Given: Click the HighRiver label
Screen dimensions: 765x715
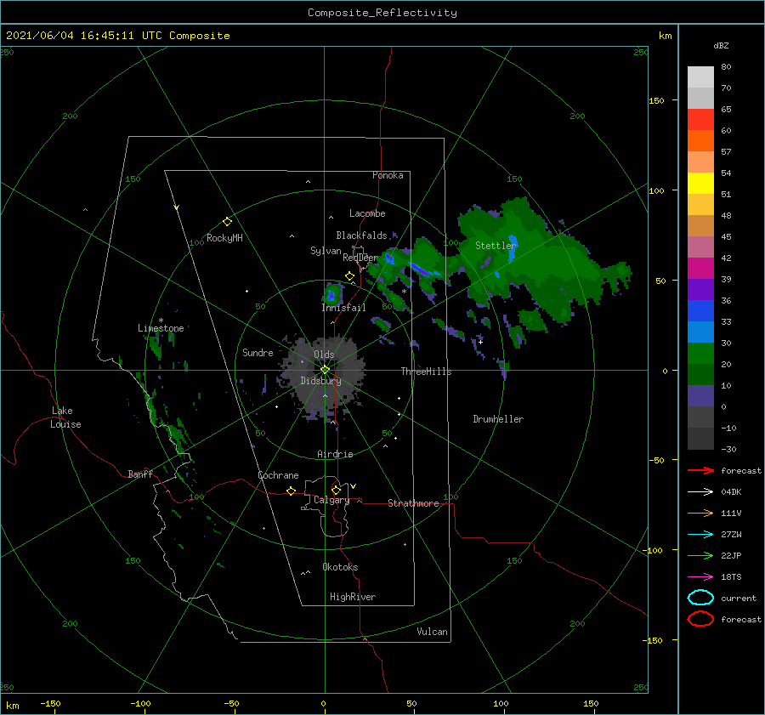Looking at the screenshot, I should (353, 597).
